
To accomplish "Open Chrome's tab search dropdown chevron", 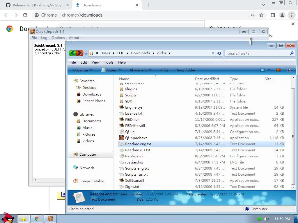I will coord(263,5).
